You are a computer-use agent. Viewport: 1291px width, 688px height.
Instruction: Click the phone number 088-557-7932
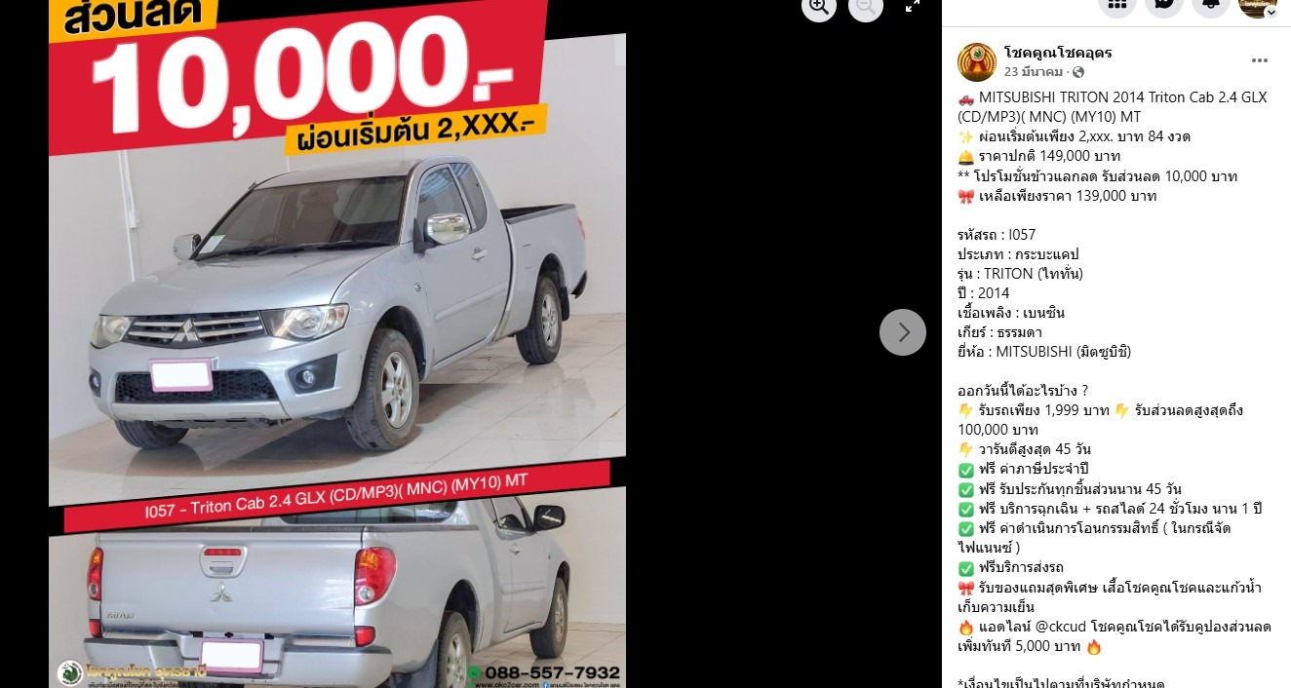click(x=552, y=672)
